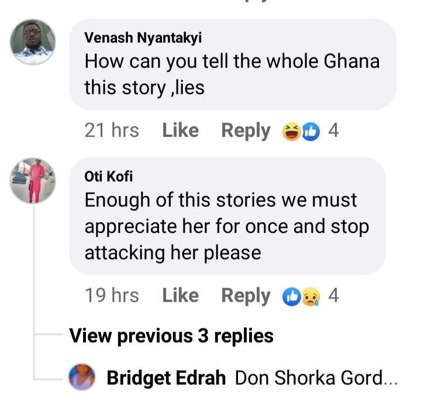421x404 pixels.
Task: Reply to Venash Nyantakyi's comment
Action: [246, 131]
